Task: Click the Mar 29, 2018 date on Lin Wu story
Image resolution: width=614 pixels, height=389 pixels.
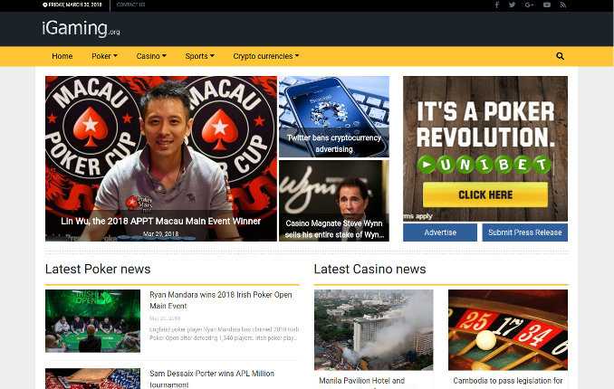Action: pyautogui.click(x=161, y=233)
